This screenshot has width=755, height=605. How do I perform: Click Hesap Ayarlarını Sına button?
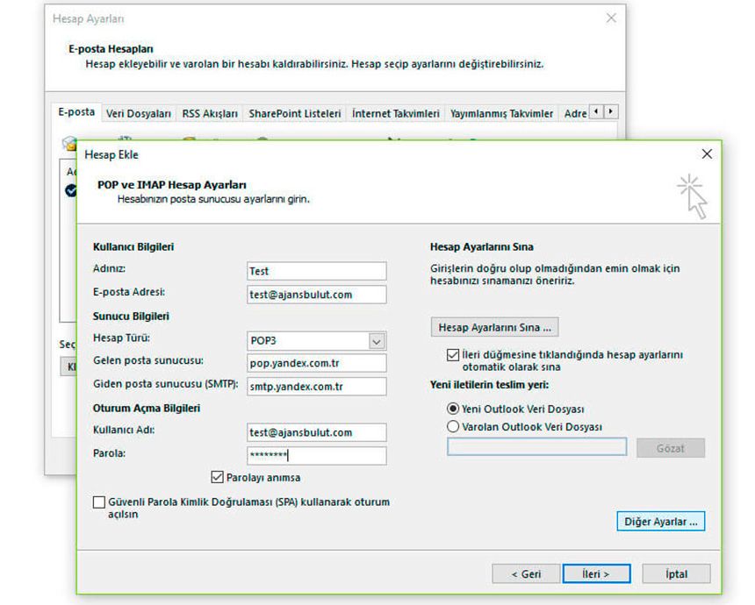(x=494, y=327)
